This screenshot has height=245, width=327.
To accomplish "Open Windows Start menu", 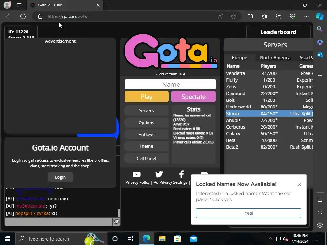I will [8, 239].
